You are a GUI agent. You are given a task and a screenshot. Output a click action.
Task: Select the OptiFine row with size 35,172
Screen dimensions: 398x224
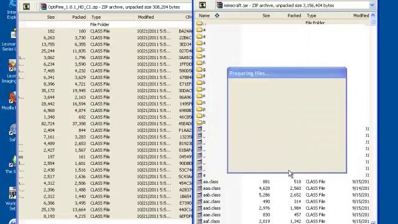105,91
